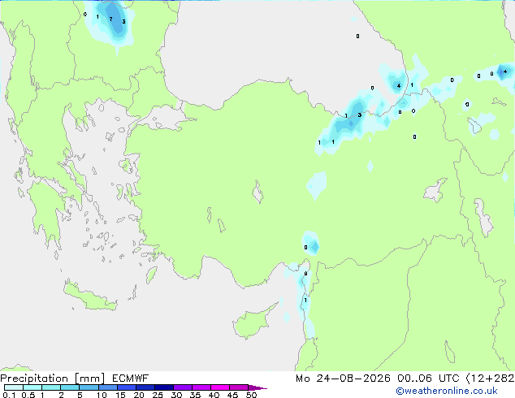Click the 25–30 mm dark navy legend box
This screenshot has height=398, width=515.
tap(164, 387)
